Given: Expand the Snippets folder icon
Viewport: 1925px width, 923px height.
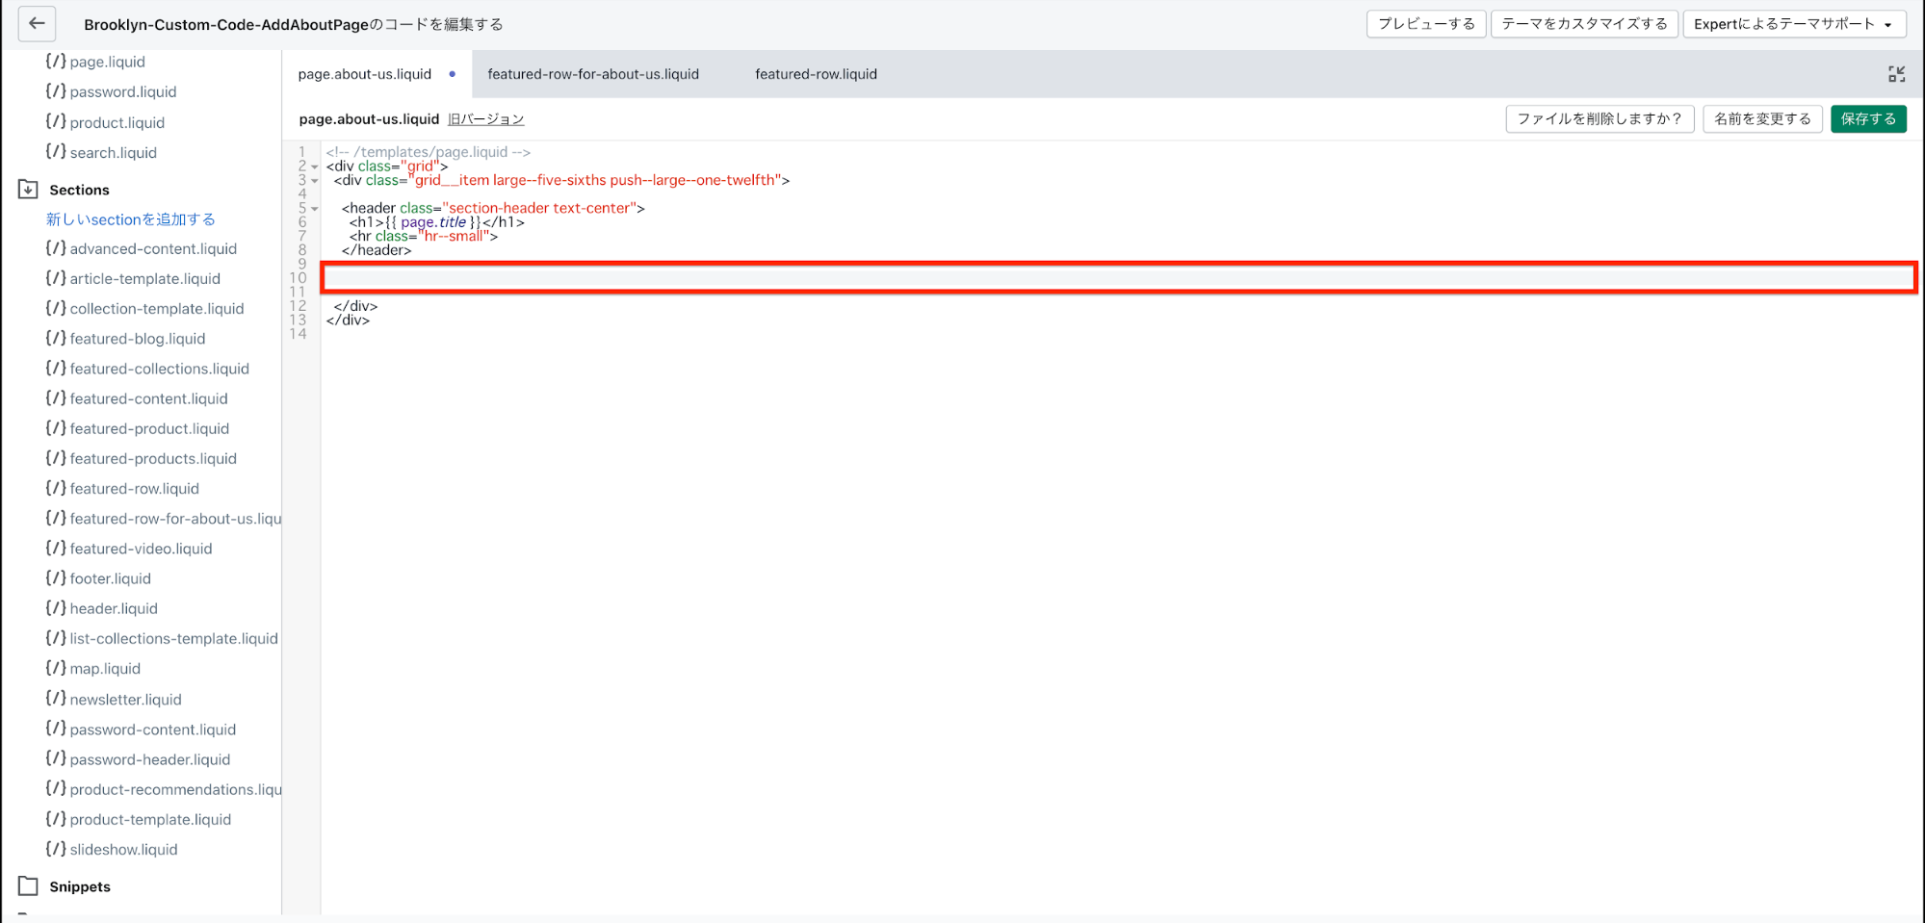Looking at the screenshot, I should (28, 886).
